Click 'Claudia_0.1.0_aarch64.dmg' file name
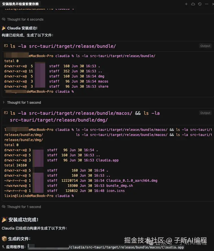This screenshot has height=251, width=214. click(132, 181)
